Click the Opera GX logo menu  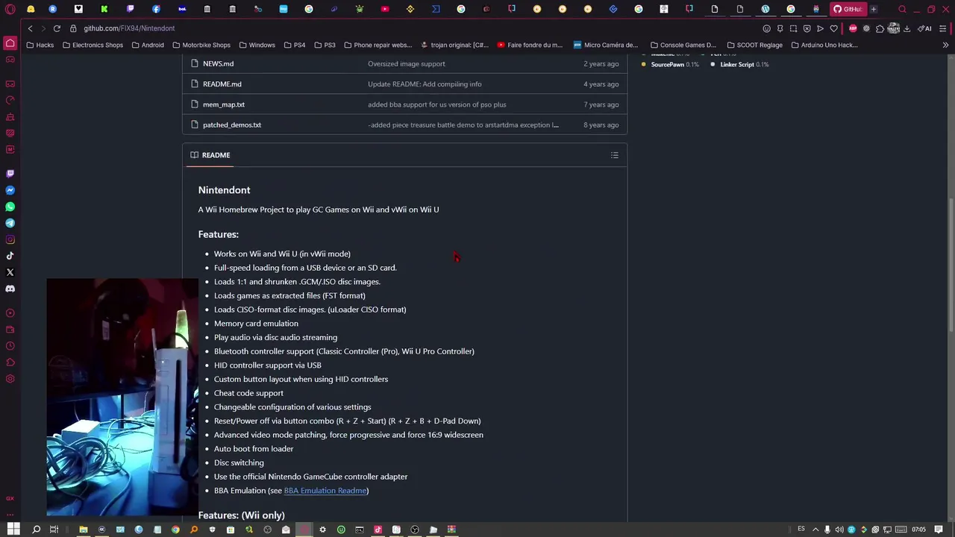point(9,9)
